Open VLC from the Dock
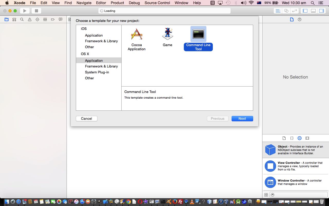Image resolution: width=329 pixels, height=206 pixels. pyautogui.click(x=192, y=202)
